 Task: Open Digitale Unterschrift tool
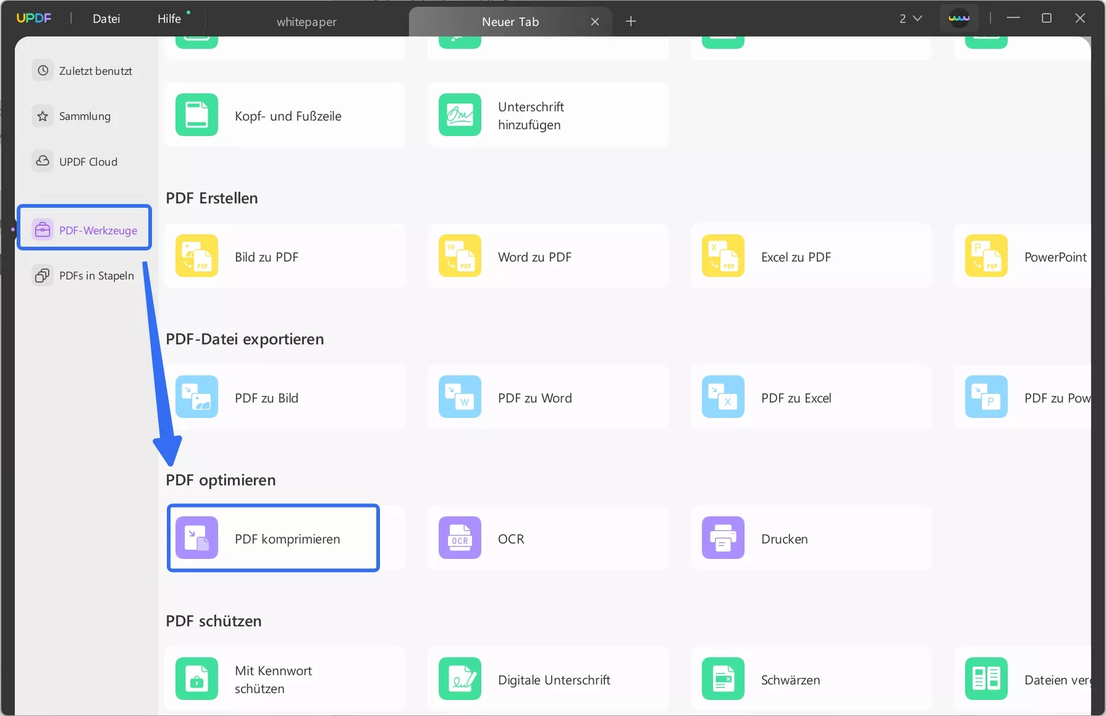click(548, 679)
